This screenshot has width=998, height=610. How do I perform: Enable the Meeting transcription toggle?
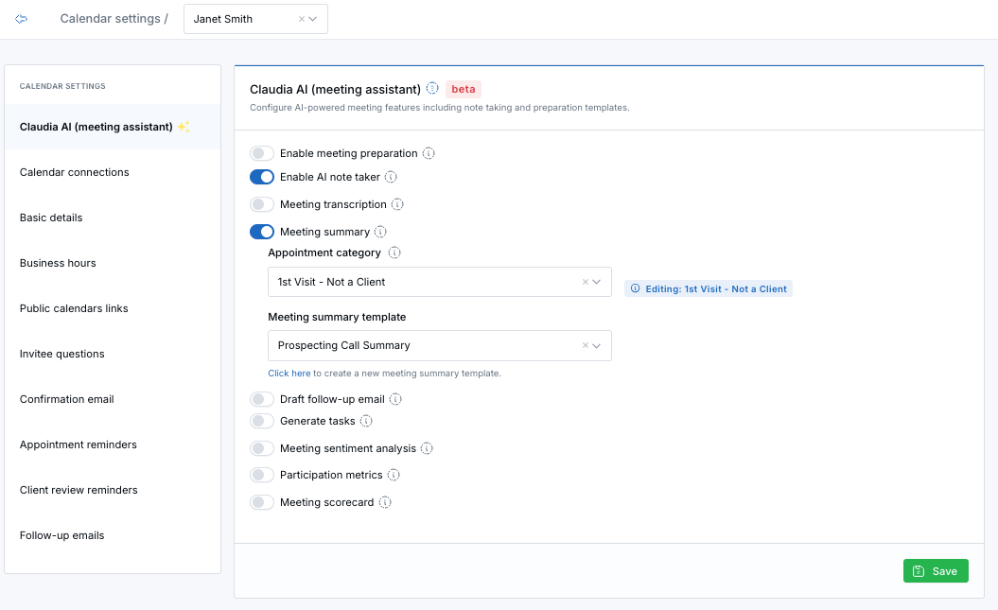[x=261, y=203]
